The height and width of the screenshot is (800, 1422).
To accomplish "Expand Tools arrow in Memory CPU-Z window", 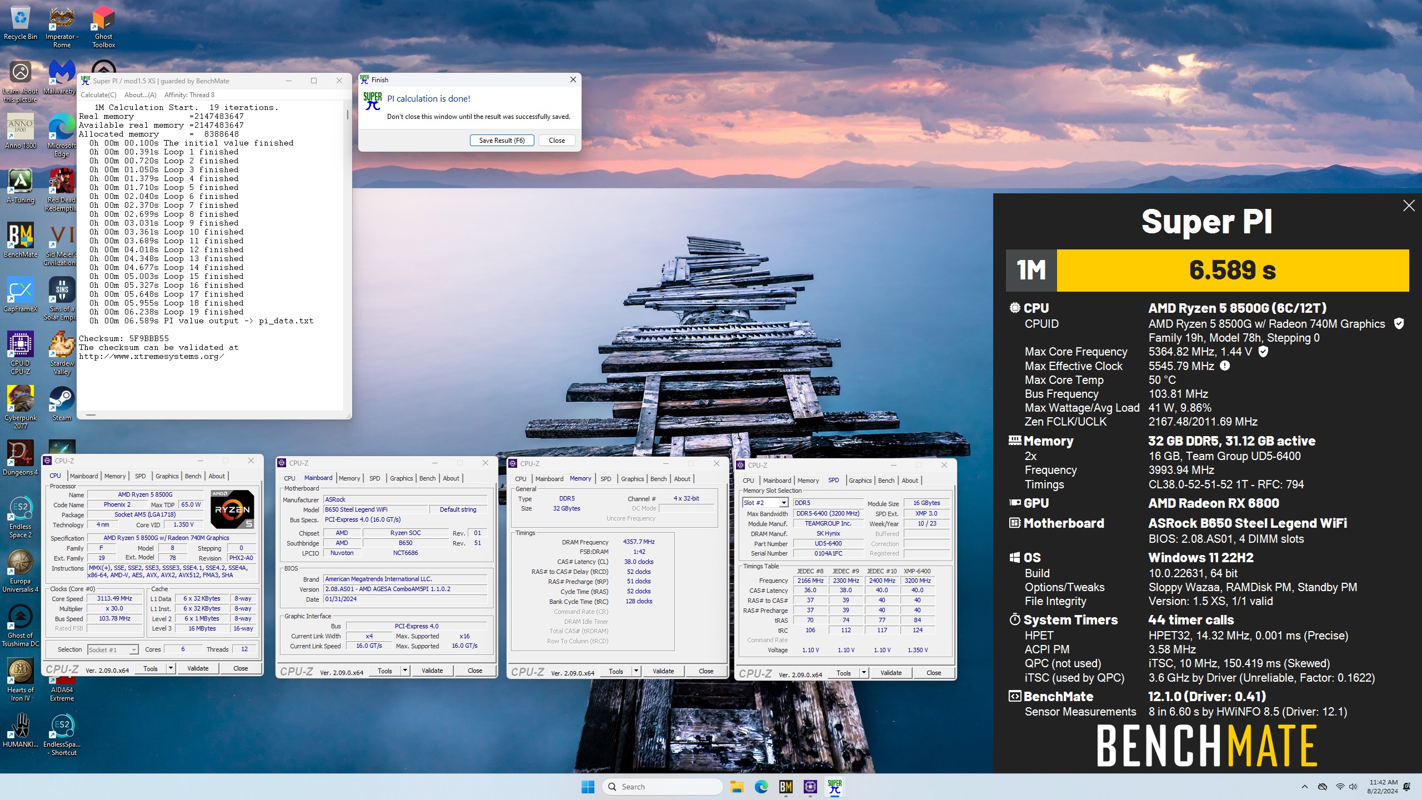I will (x=636, y=671).
